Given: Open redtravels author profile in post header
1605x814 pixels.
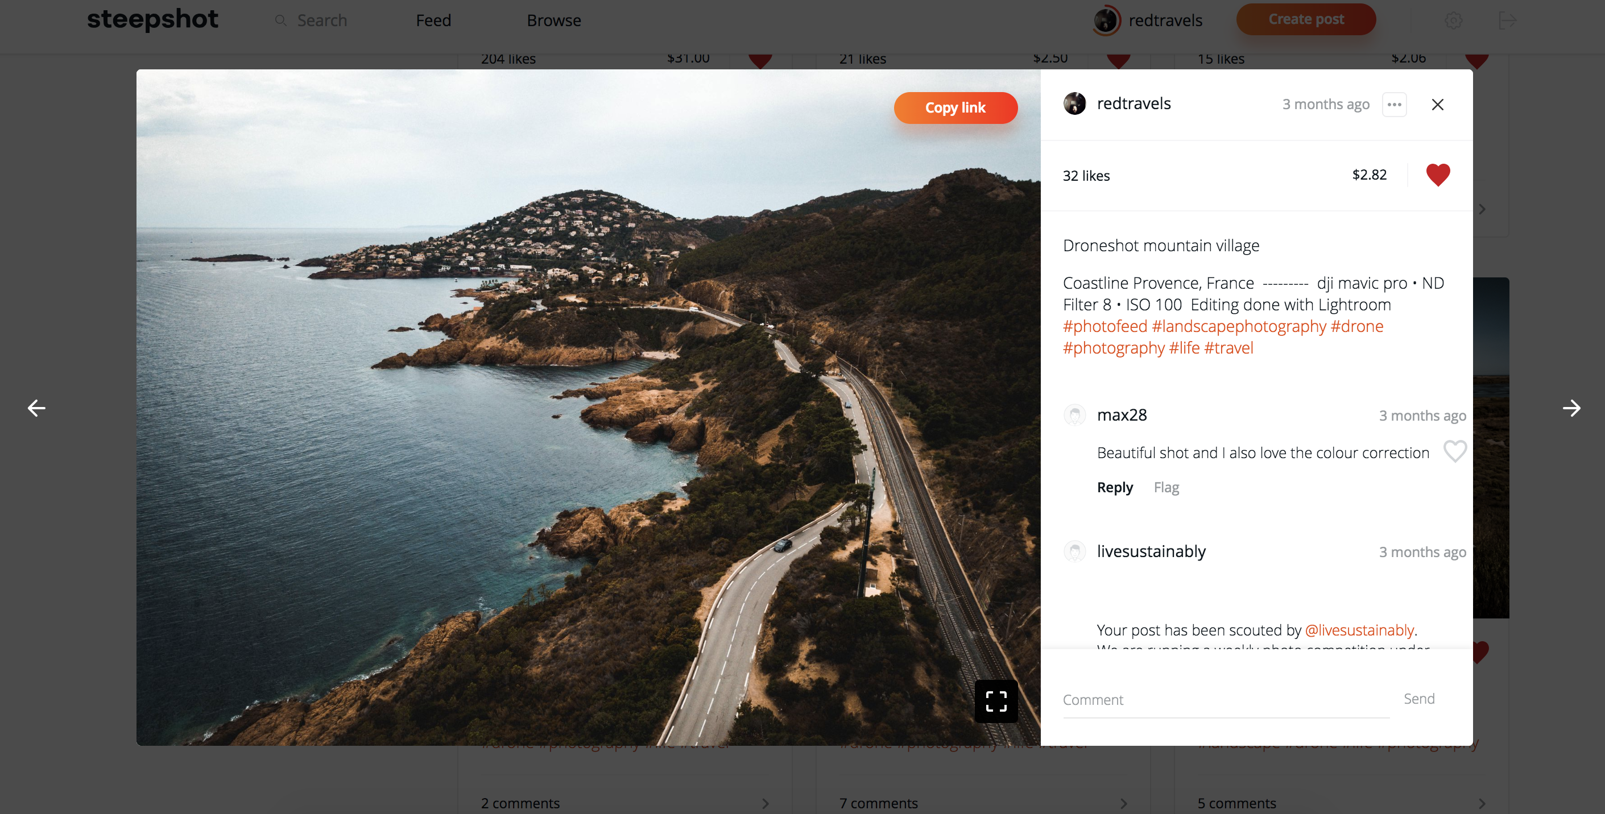Looking at the screenshot, I should pyautogui.click(x=1134, y=103).
